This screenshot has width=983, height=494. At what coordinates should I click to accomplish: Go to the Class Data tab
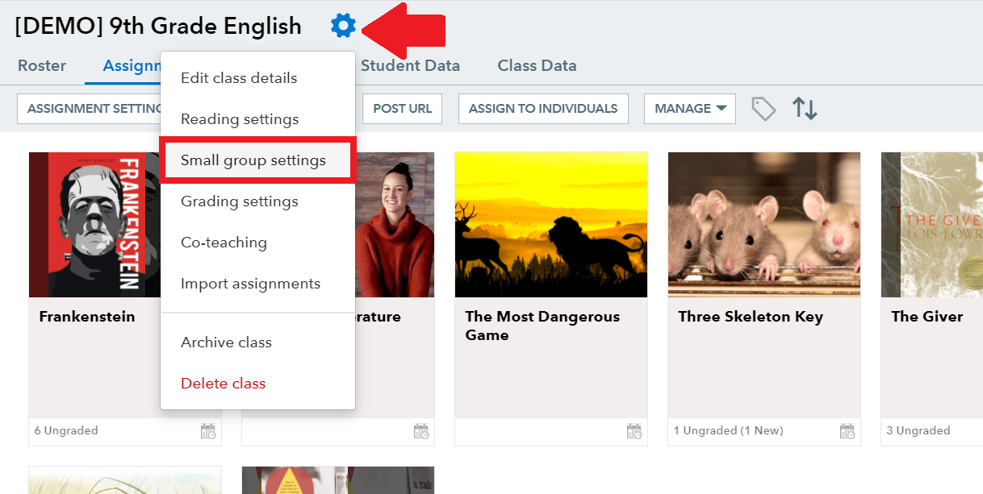(x=537, y=66)
